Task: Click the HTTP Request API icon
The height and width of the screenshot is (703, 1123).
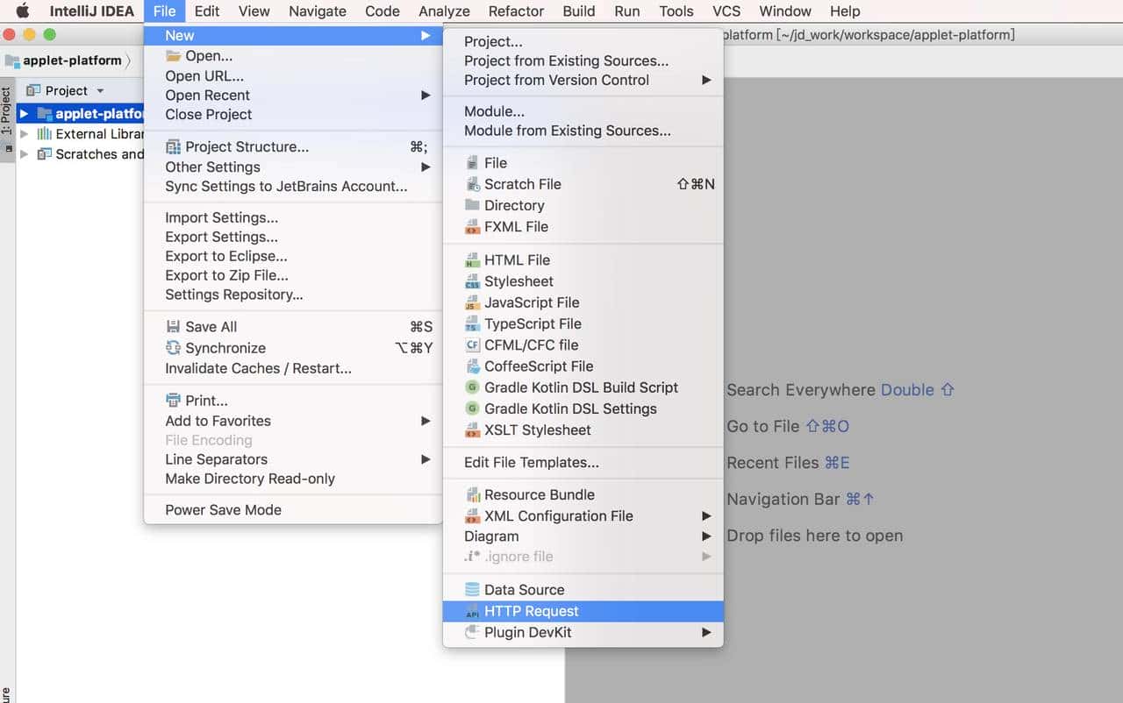Action: click(472, 612)
